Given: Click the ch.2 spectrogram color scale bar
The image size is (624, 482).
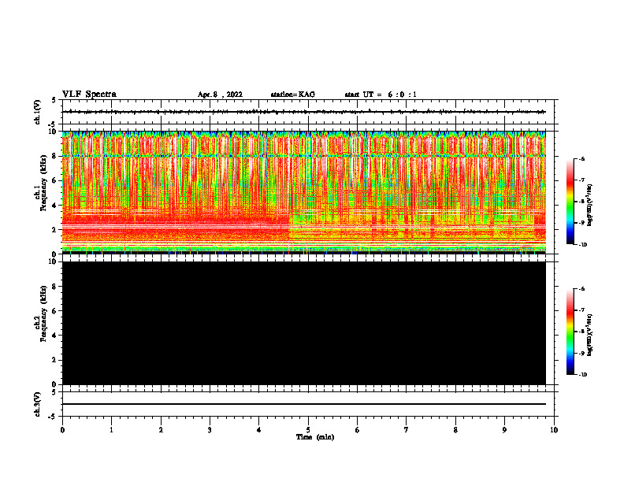Looking at the screenshot, I should coord(570,332).
